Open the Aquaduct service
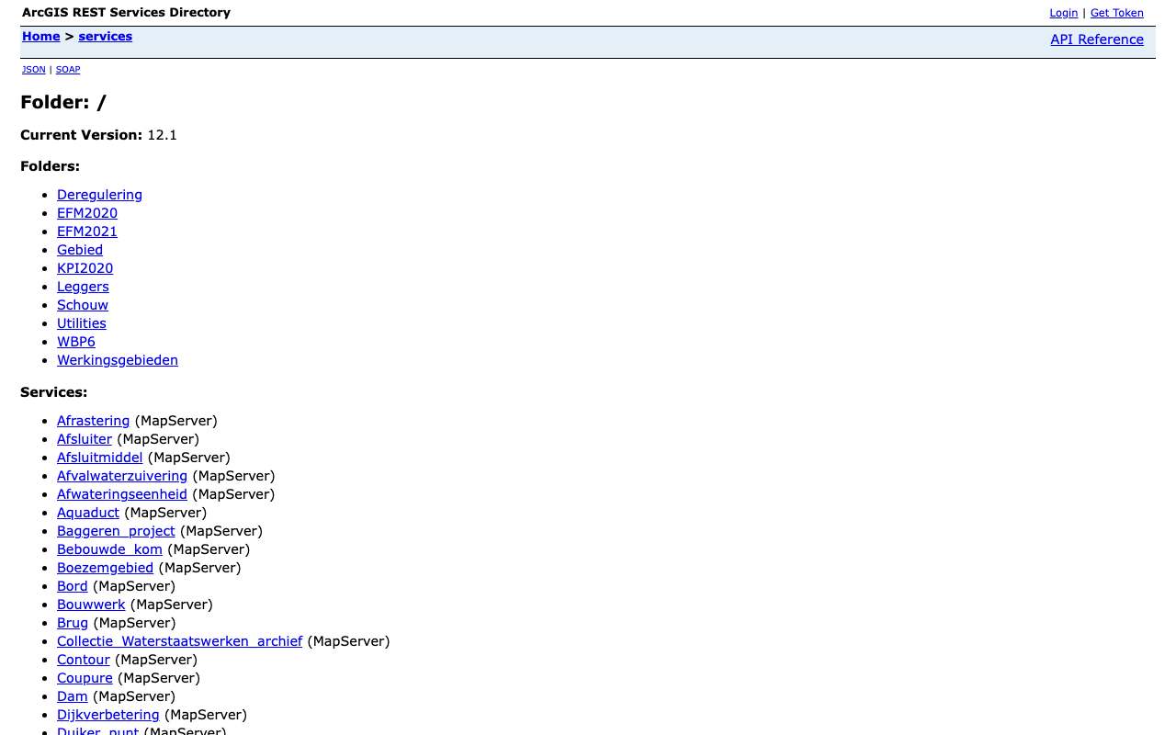 click(88, 513)
